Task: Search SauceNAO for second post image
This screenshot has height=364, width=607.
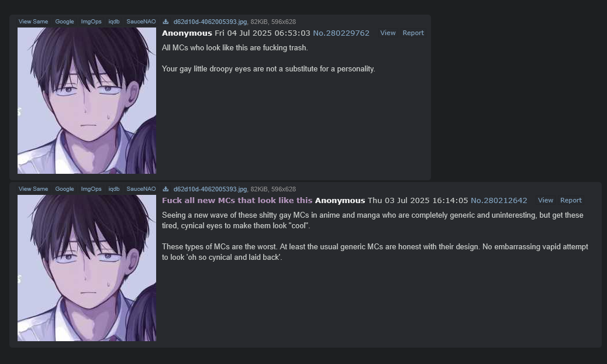Action: click(141, 189)
